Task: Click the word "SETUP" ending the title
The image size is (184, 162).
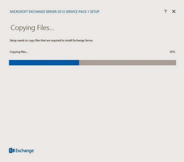Action: point(95,12)
